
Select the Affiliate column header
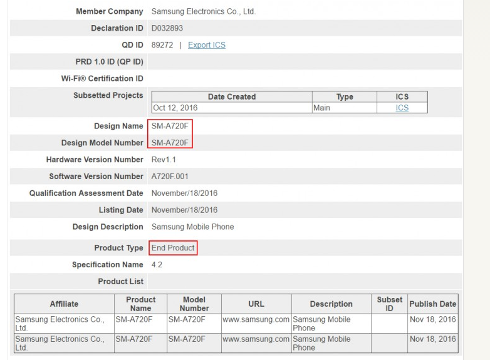(x=64, y=304)
